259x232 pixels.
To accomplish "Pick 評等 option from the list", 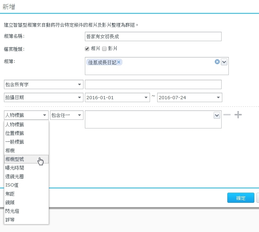I will click(10, 219).
